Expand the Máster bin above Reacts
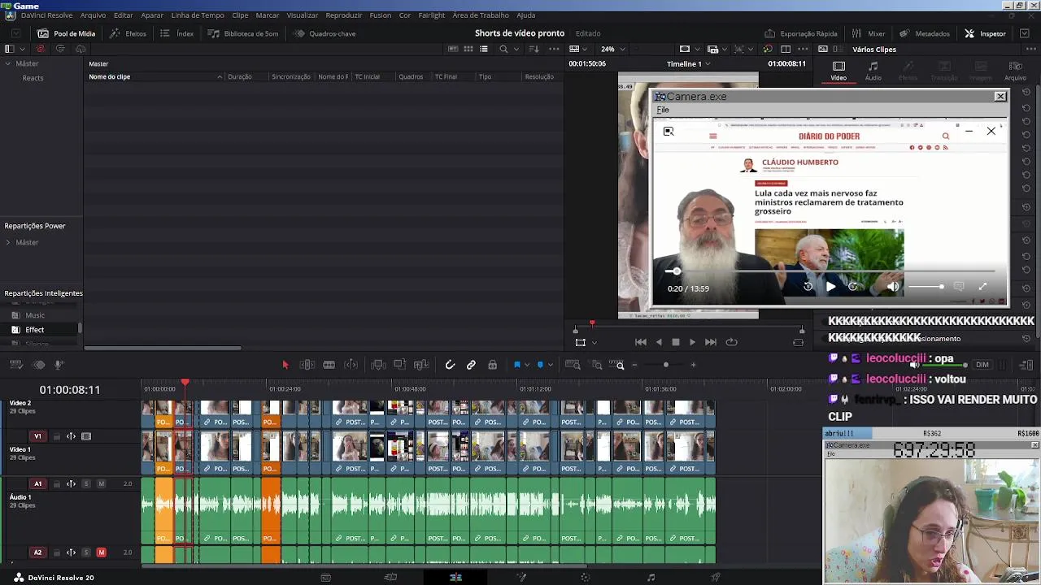This screenshot has width=1041, height=585. pos(8,63)
